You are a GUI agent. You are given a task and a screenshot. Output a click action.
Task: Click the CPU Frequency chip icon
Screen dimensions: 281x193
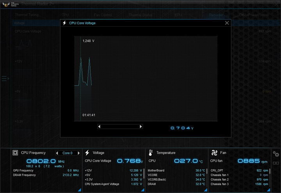[15, 153]
